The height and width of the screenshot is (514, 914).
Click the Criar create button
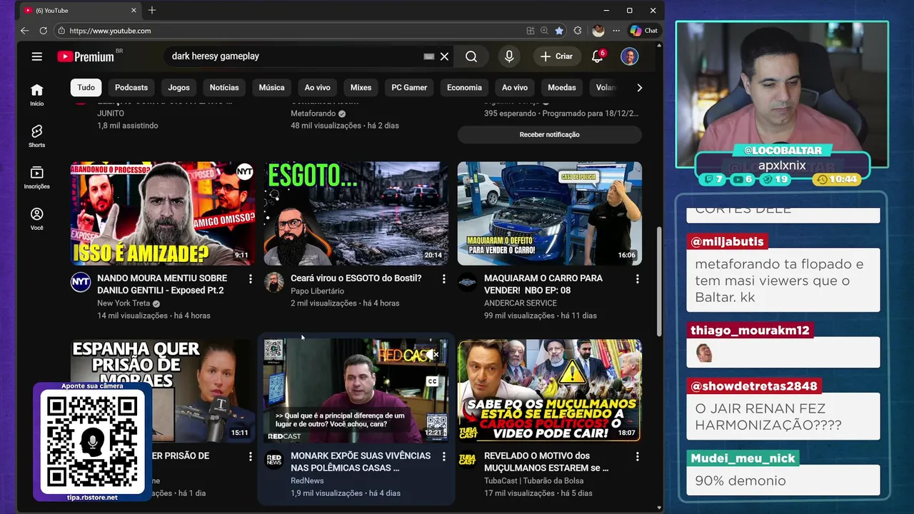556,56
